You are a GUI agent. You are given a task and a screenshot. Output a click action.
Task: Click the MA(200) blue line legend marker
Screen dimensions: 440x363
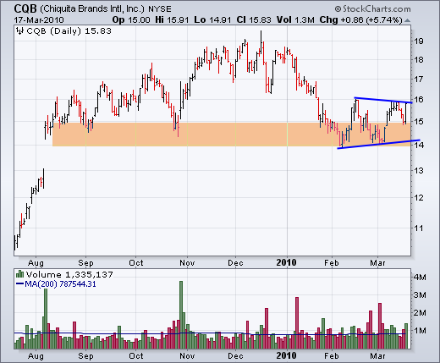(19, 284)
